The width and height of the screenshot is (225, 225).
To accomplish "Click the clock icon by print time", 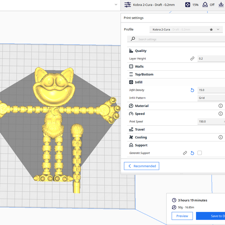I will (174, 200).
